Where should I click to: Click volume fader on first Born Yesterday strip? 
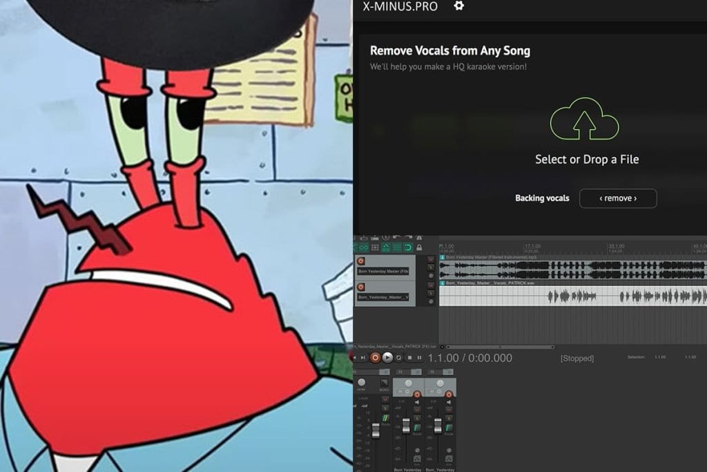pyautogui.click(x=406, y=426)
